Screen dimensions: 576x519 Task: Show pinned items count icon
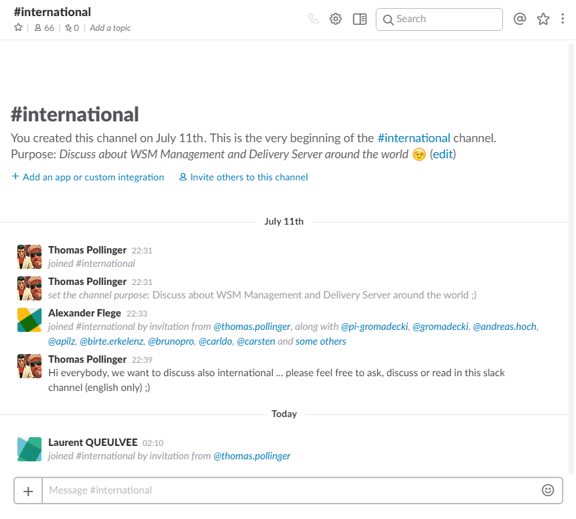click(72, 28)
